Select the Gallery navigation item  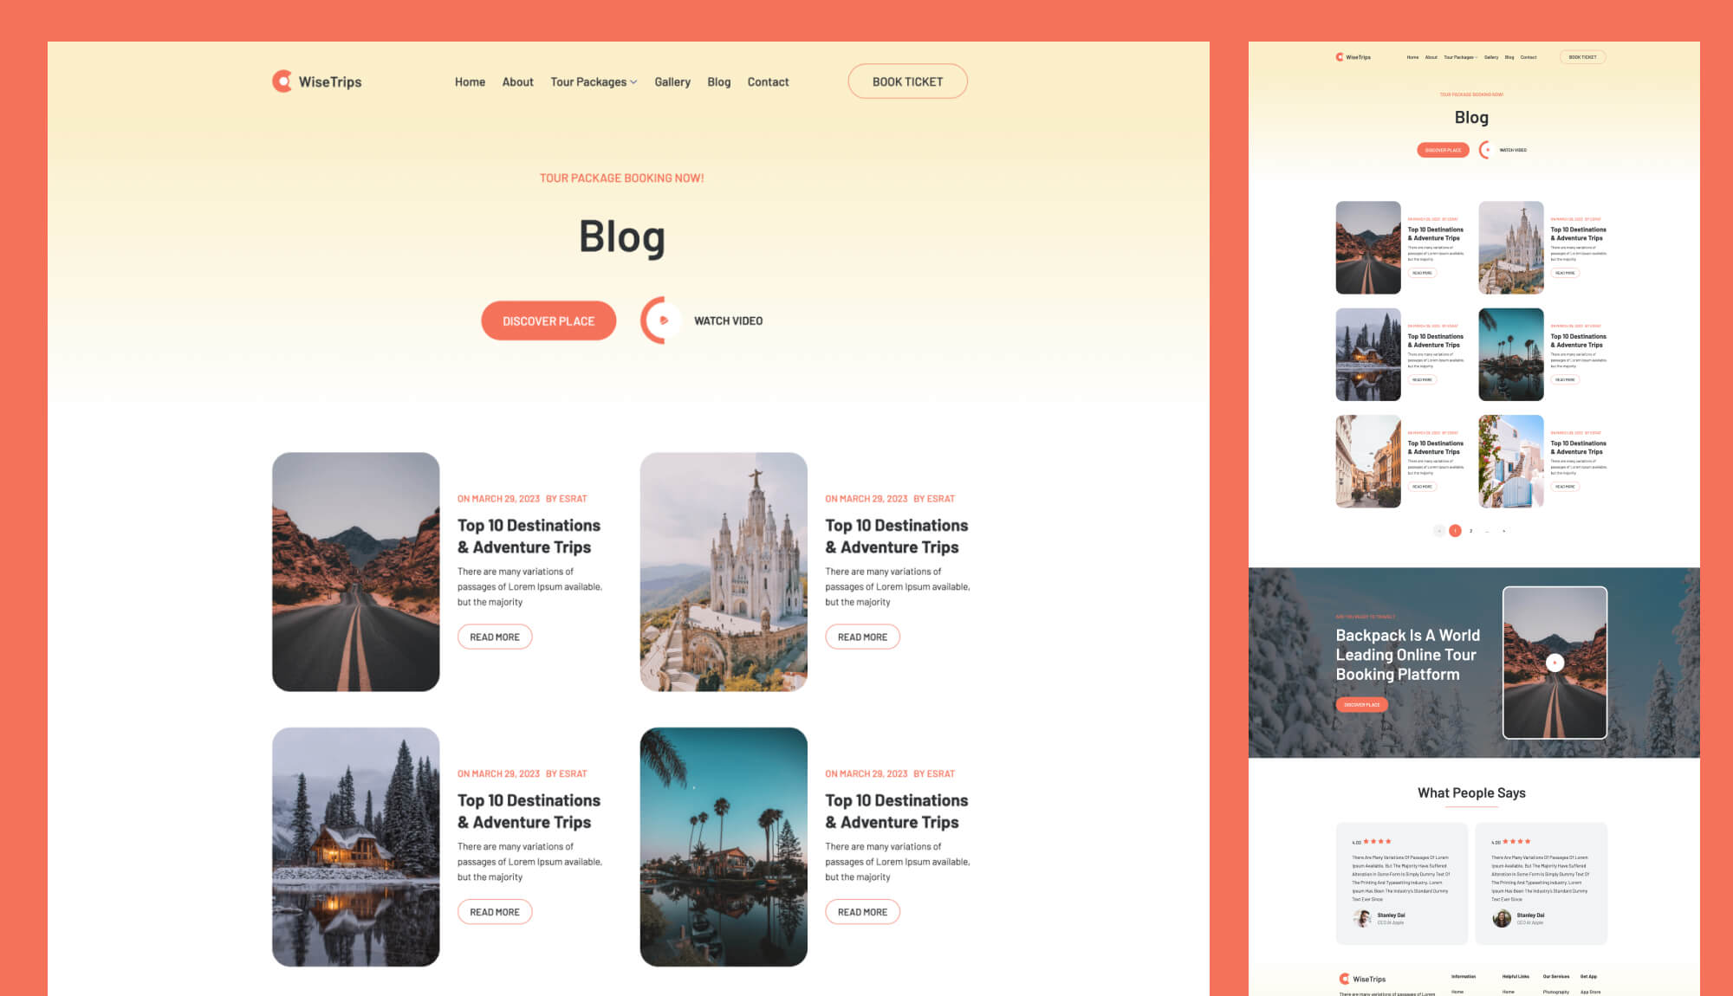pos(672,81)
